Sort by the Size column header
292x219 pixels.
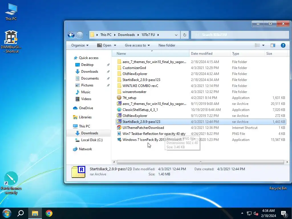point(276,54)
